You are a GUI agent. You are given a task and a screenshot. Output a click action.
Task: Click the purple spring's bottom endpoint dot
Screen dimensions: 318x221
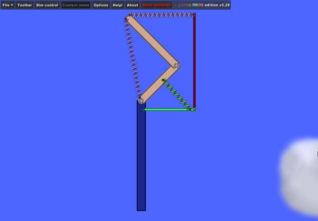click(139, 97)
